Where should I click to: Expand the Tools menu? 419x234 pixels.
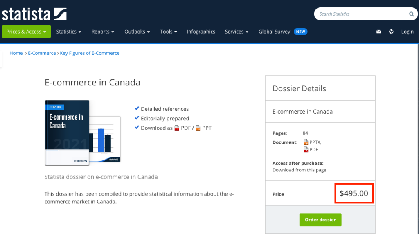pos(169,32)
